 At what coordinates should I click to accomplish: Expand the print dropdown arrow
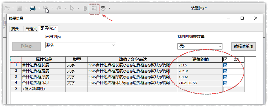[39, 8]
